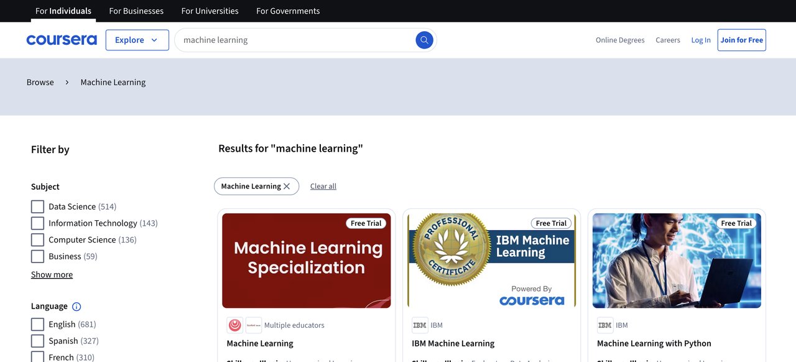This screenshot has height=362, width=796.
Task: Check the Computer Science subject filter
Action: coord(38,240)
